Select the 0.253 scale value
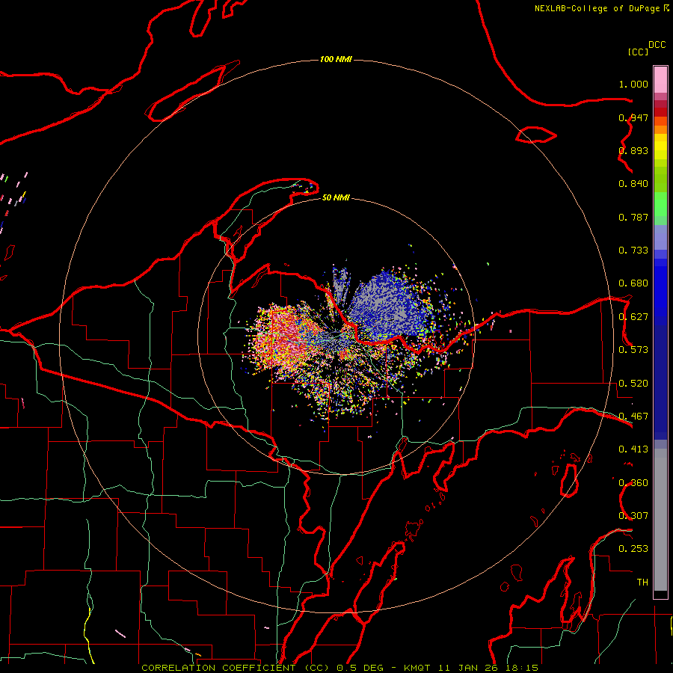 coord(633,549)
